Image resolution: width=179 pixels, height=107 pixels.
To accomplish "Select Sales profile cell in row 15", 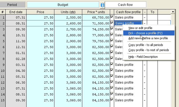I will click(128, 100).
